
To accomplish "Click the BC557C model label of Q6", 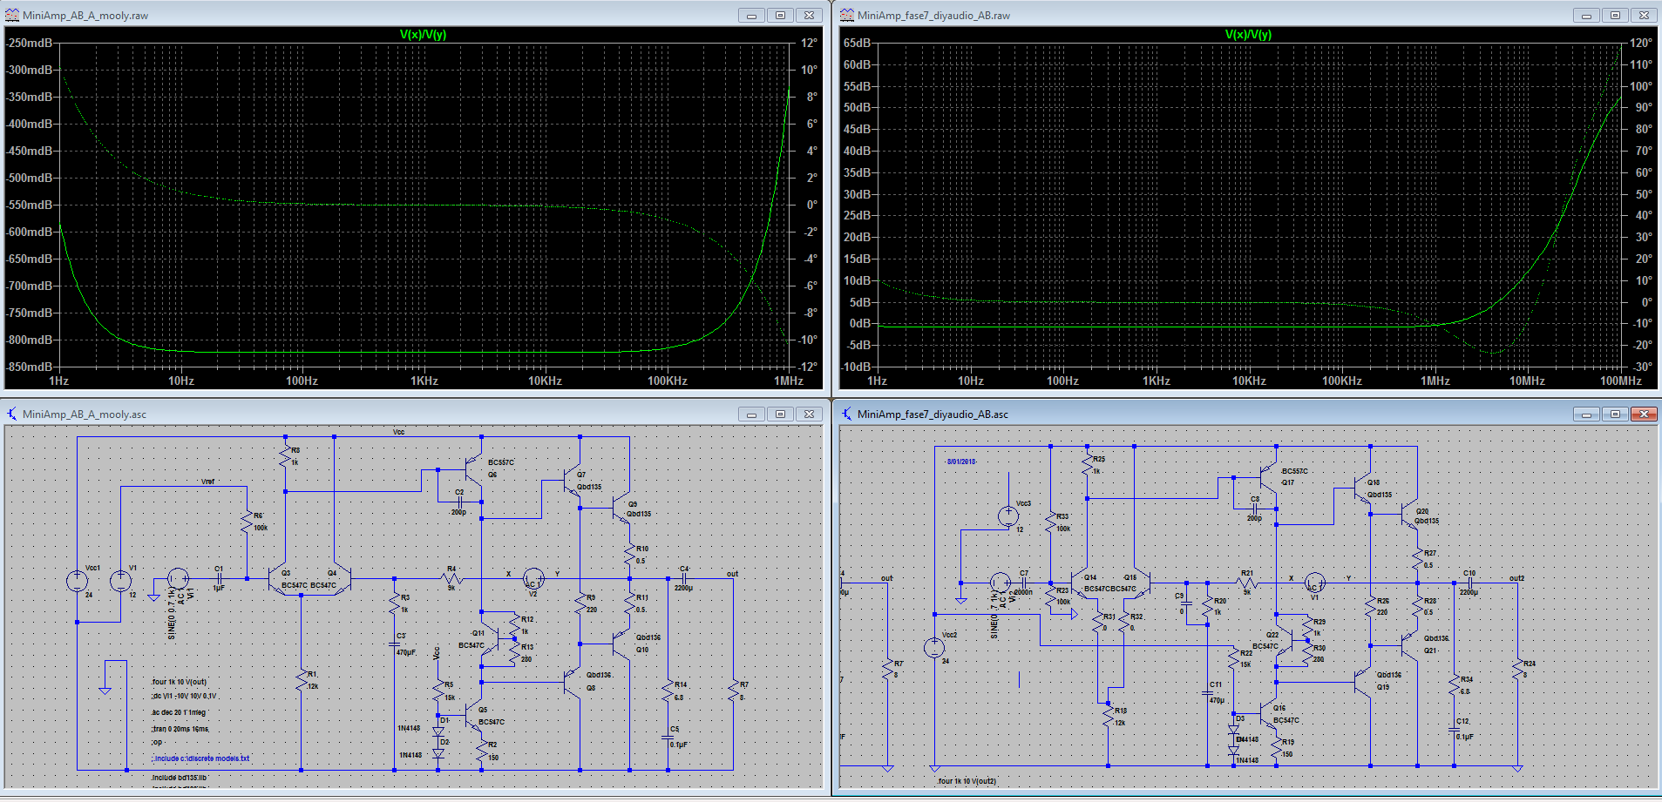I will 501,462.
